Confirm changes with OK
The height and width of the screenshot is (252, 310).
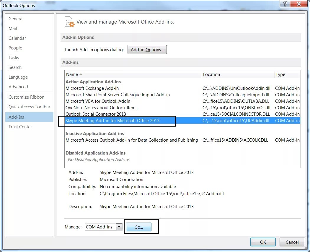(x=262, y=242)
